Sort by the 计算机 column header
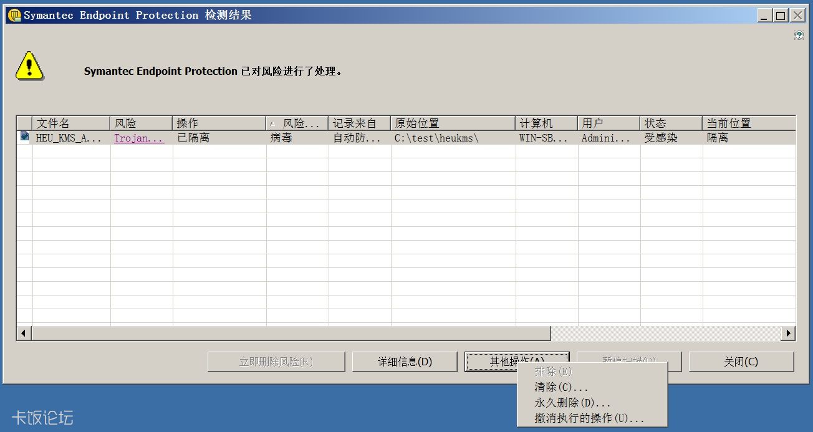Viewport: 813px width, 432px height. click(546, 123)
